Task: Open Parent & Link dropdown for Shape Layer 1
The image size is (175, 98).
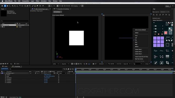Action: point(63,73)
